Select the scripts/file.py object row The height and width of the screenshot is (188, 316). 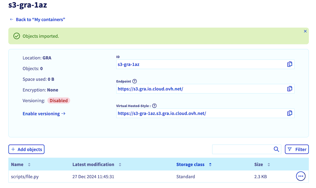coord(25,177)
